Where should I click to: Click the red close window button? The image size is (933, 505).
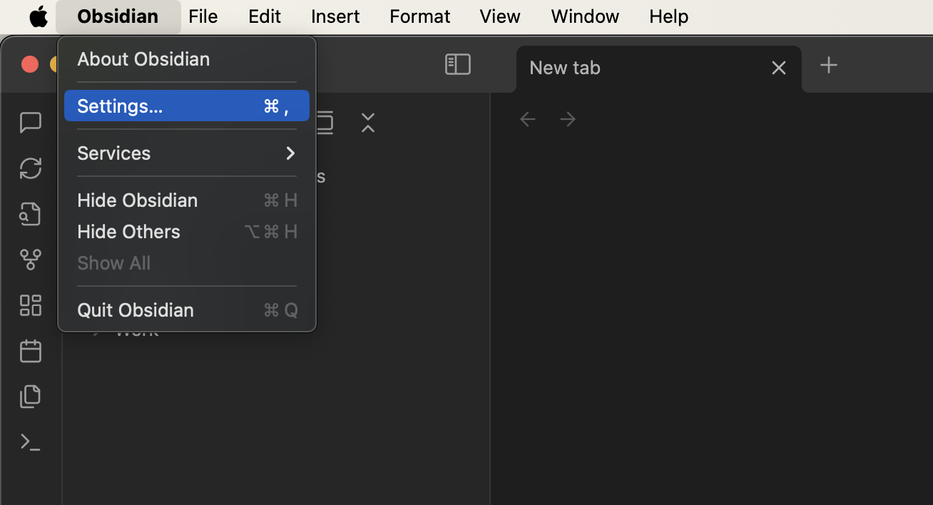pyautogui.click(x=30, y=64)
